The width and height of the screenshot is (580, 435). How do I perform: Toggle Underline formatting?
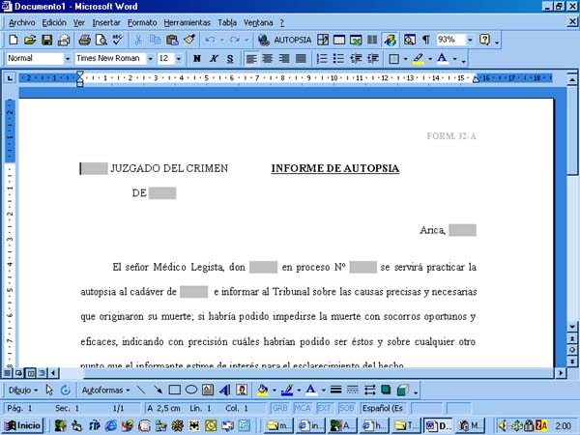229,59
